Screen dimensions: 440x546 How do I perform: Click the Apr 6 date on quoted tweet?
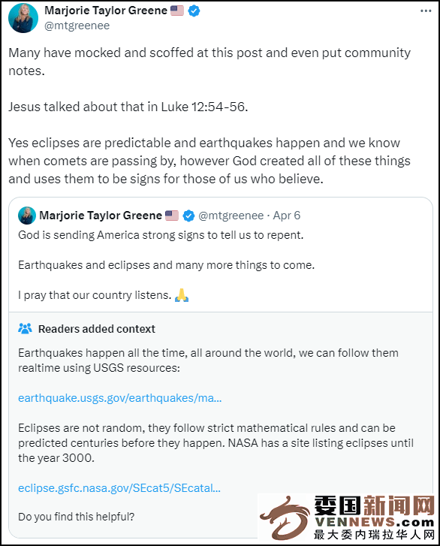pyautogui.click(x=287, y=216)
